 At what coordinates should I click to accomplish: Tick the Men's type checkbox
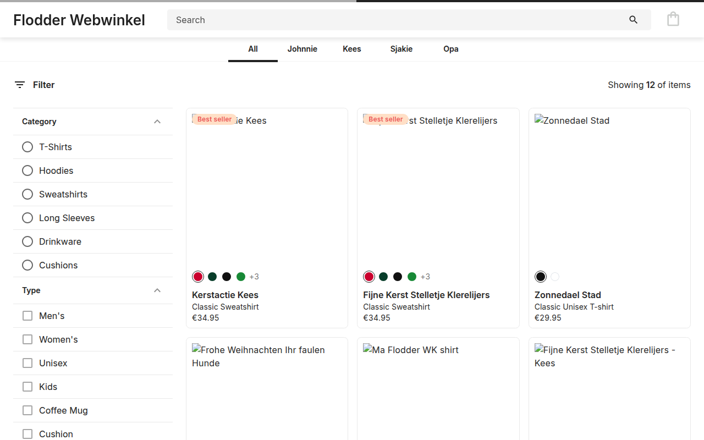tap(28, 316)
